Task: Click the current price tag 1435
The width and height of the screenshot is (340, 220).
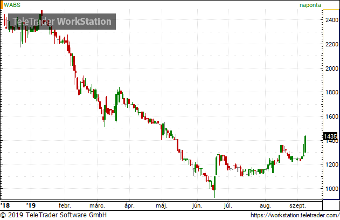Action: [330, 136]
